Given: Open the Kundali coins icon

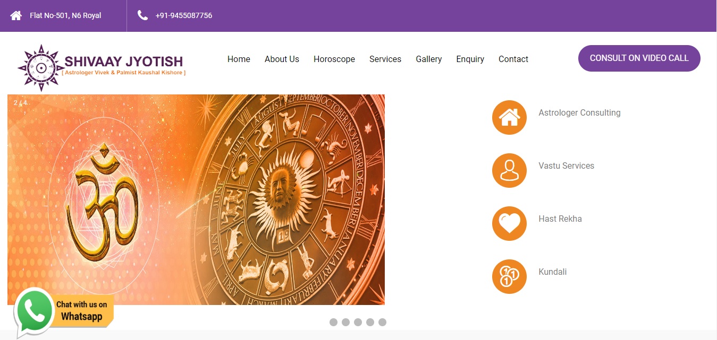Looking at the screenshot, I should 509,276.
